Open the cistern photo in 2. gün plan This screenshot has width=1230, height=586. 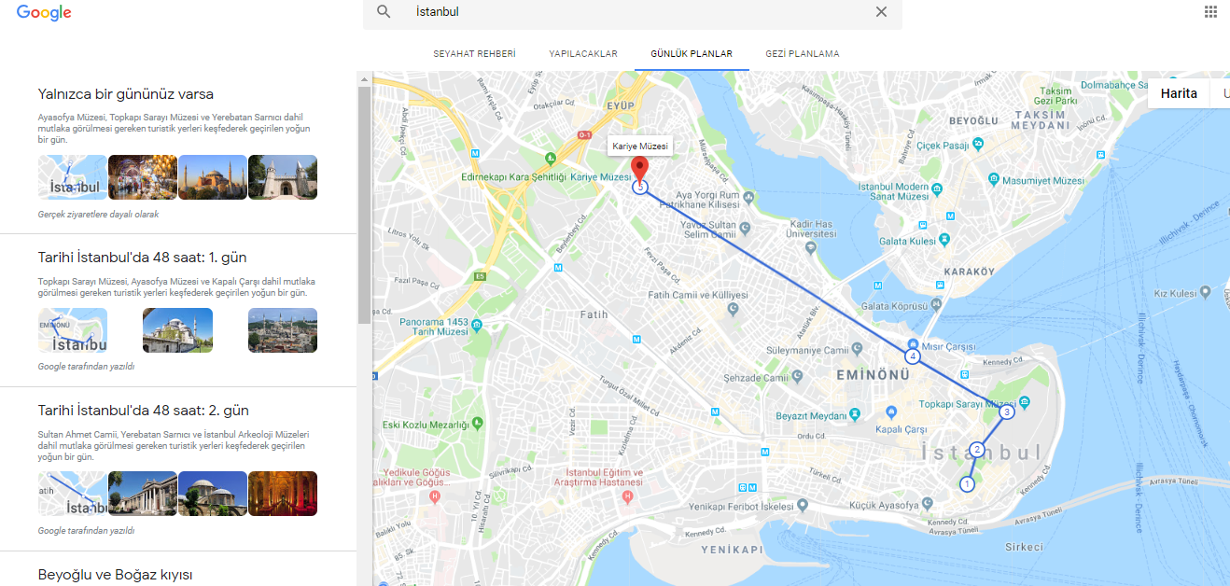coord(283,494)
